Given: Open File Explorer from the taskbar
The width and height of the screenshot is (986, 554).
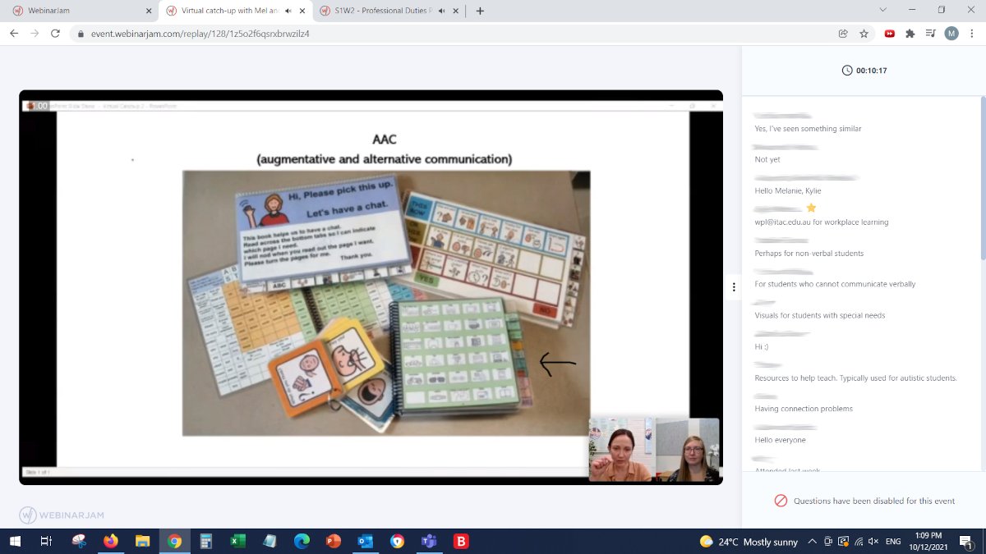Looking at the screenshot, I should 142,542.
